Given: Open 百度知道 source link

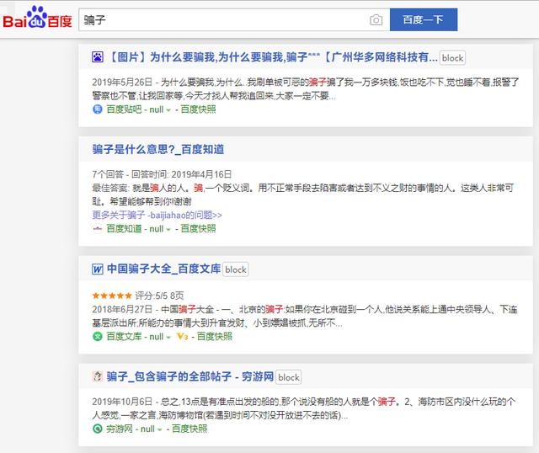Looking at the screenshot, I should tap(124, 228).
